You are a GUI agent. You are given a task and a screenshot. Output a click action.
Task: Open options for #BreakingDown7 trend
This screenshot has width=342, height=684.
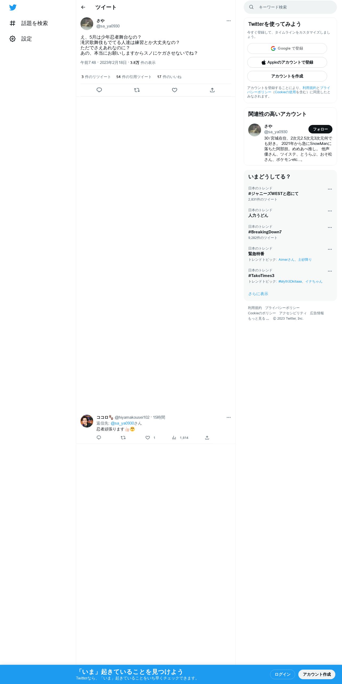[x=330, y=227]
